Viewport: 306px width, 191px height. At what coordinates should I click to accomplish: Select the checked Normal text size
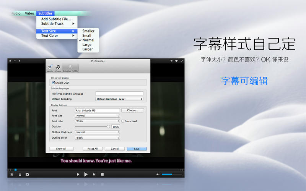click(x=88, y=40)
